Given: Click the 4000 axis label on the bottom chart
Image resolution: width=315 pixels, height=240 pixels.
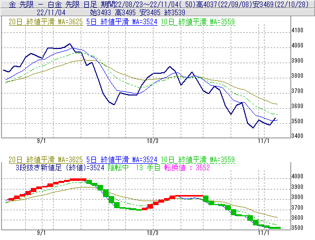Looking at the screenshot, I should coord(297,176).
